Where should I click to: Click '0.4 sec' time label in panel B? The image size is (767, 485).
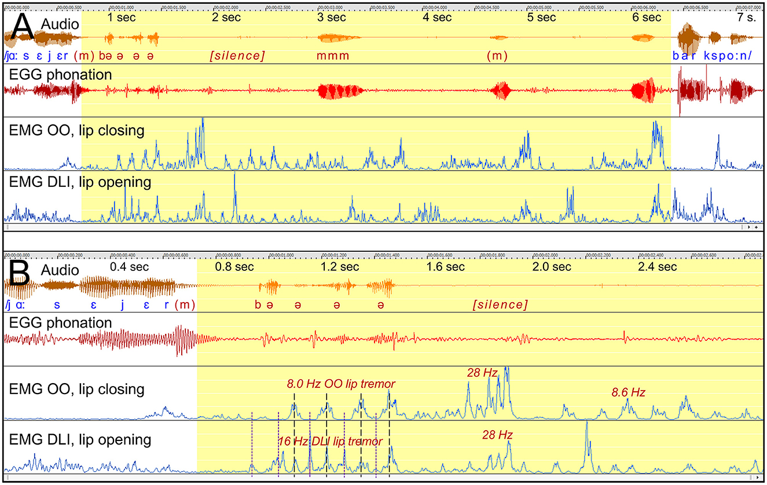coord(130,267)
